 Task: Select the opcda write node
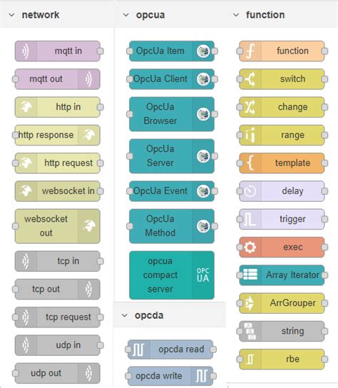[170, 376]
